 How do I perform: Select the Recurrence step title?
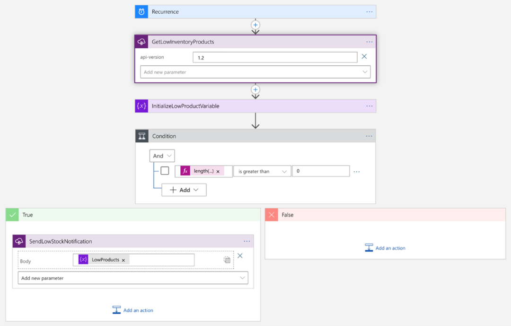tap(165, 12)
